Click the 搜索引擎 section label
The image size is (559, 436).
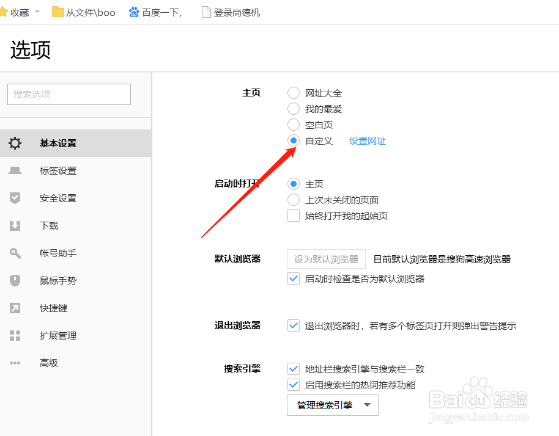tap(242, 369)
